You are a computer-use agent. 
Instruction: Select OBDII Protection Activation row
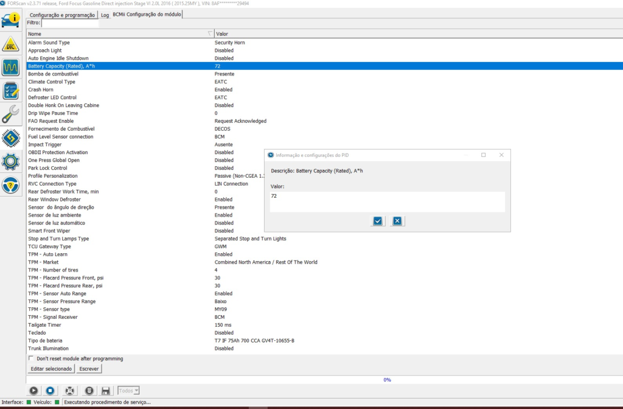click(146, 153)
